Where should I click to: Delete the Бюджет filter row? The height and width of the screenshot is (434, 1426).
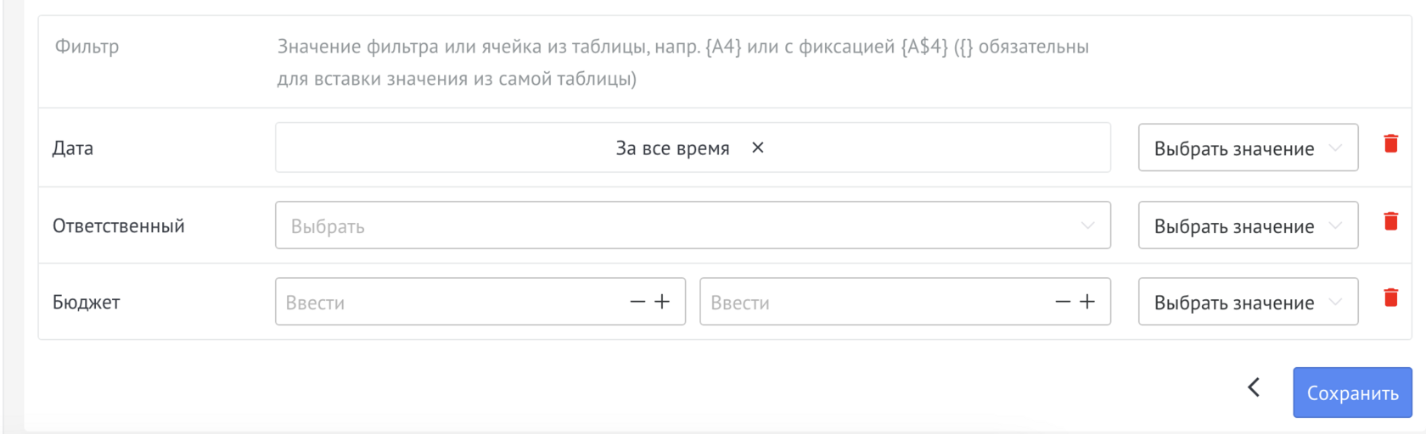pyautogui.click(x=1390, y=298)
